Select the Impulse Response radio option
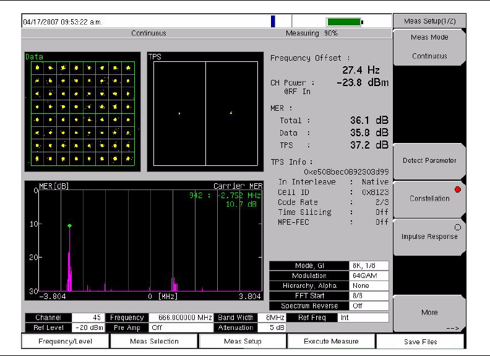 point(429,236)
